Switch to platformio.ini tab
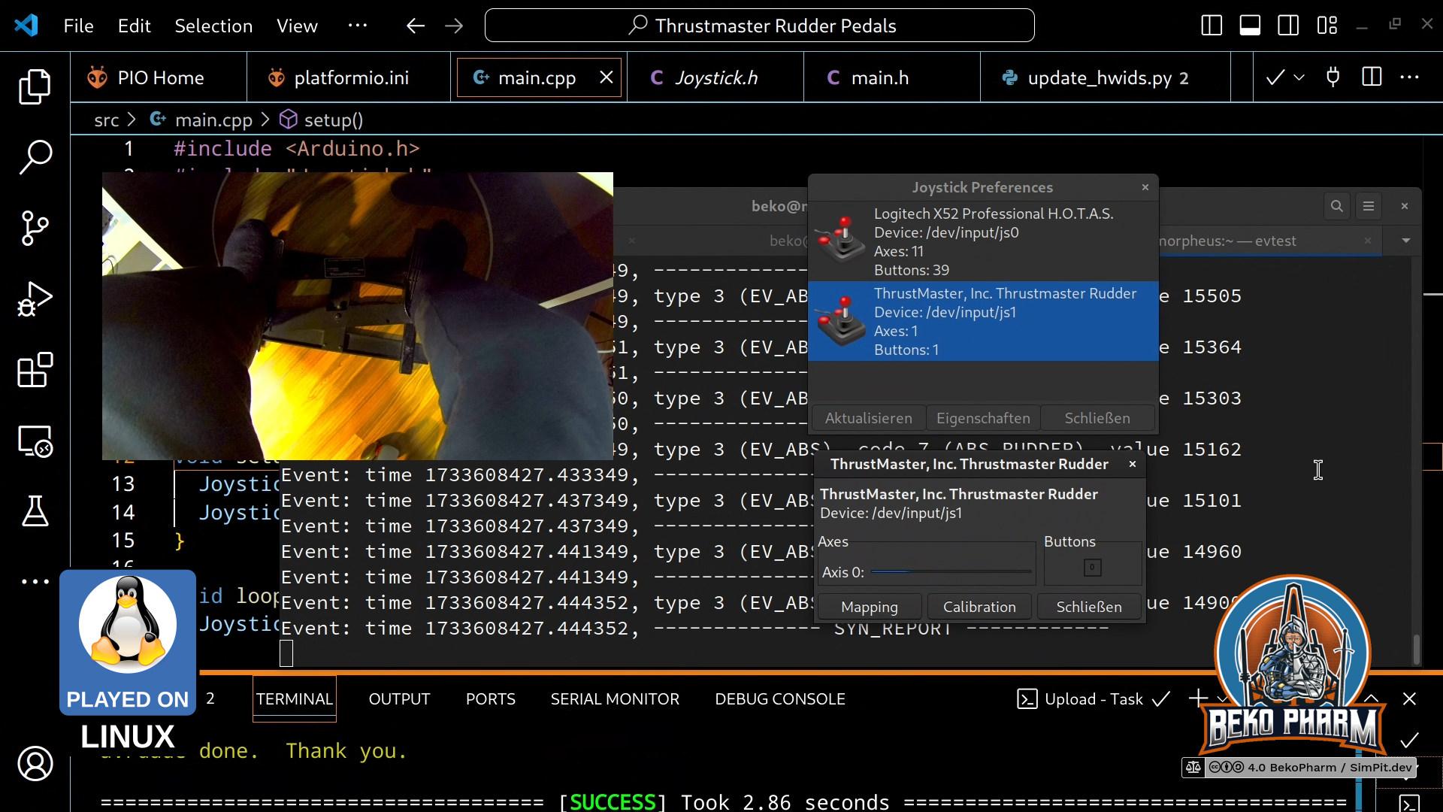This screenshot has height=812, width=1443. tap(349, 77)
